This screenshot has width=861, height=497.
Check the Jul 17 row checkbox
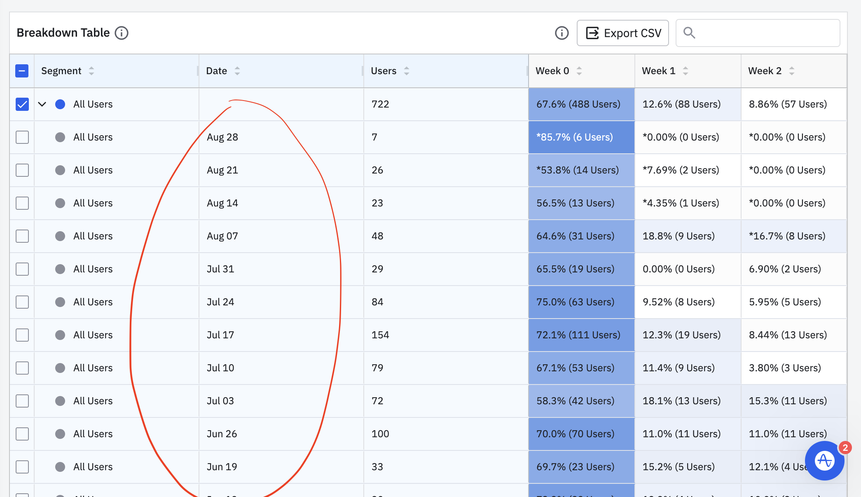22,335
